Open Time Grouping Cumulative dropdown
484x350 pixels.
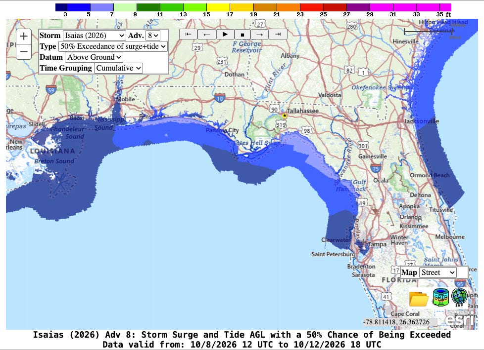tap(119, 68)
